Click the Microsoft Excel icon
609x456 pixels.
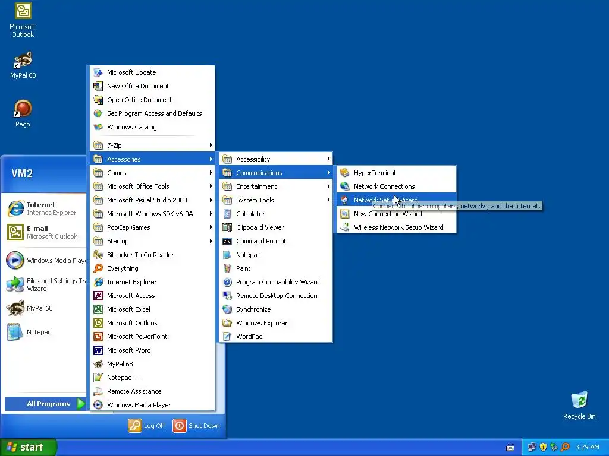tap(98, 309)
